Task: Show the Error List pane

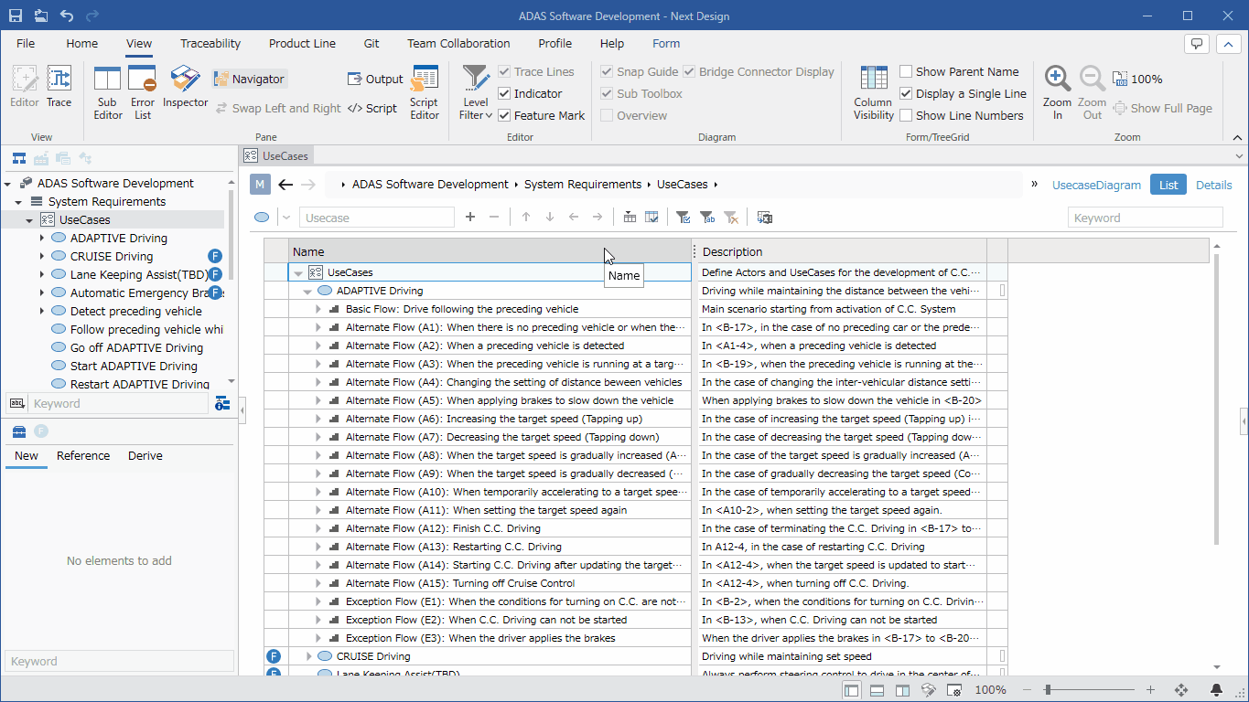Action: point(143,92)
